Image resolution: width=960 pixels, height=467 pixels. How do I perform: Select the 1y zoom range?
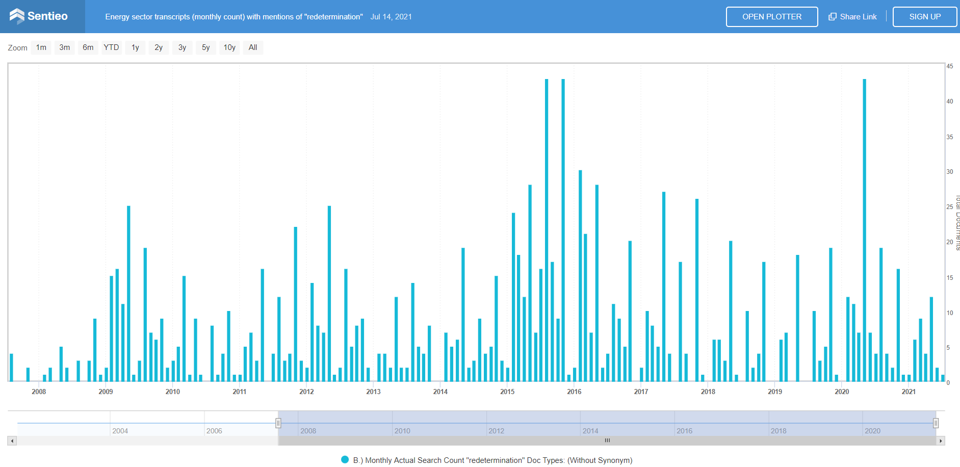[x=135, y=47]
